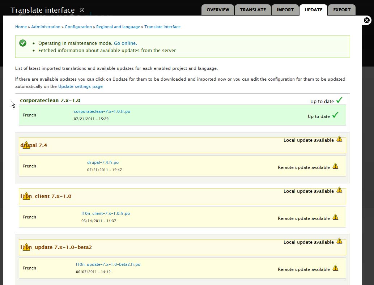Click warning icon in l10n_client French row
This screenshot has width=374, height=285.
pos(335,217)
